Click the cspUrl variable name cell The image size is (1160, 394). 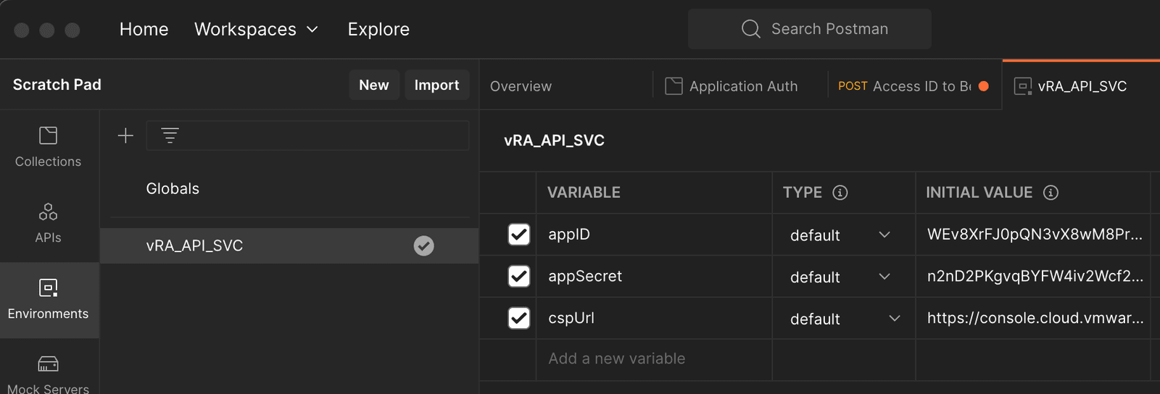[x=654, y=318]
